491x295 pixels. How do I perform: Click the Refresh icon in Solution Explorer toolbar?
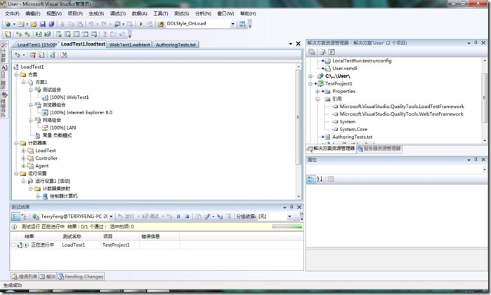coord(332,52)
